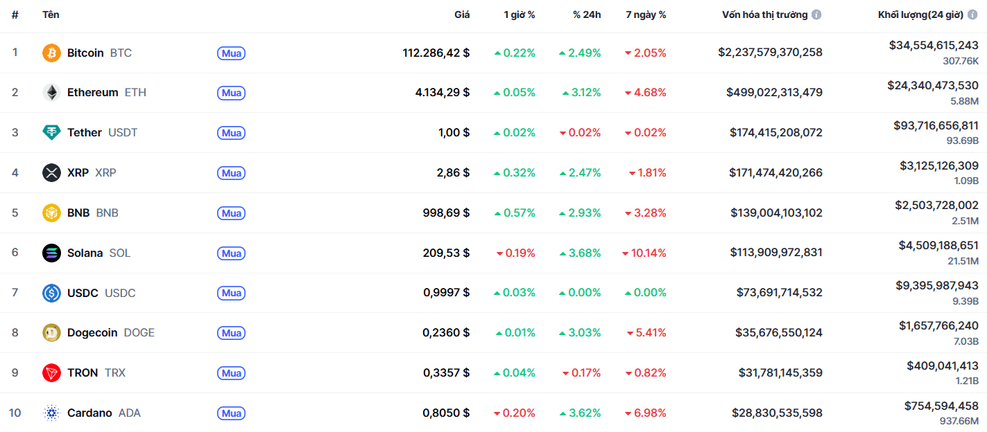Click the Dogecoin coin logo
Screen dimensions: 987x432
tap(51, 332)
